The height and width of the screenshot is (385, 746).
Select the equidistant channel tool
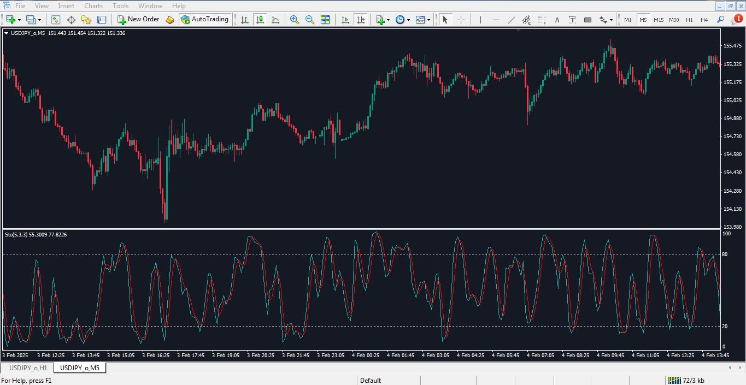527,20
